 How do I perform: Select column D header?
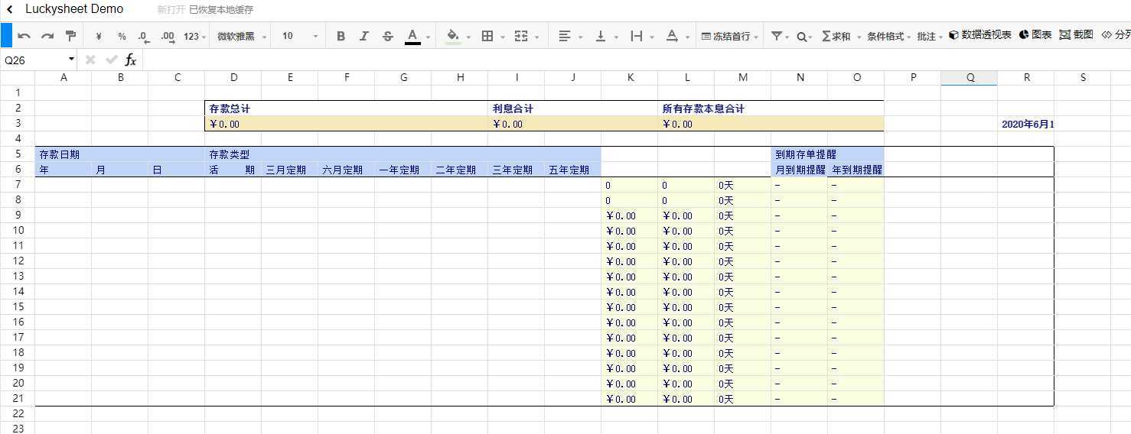click(233, 77)
